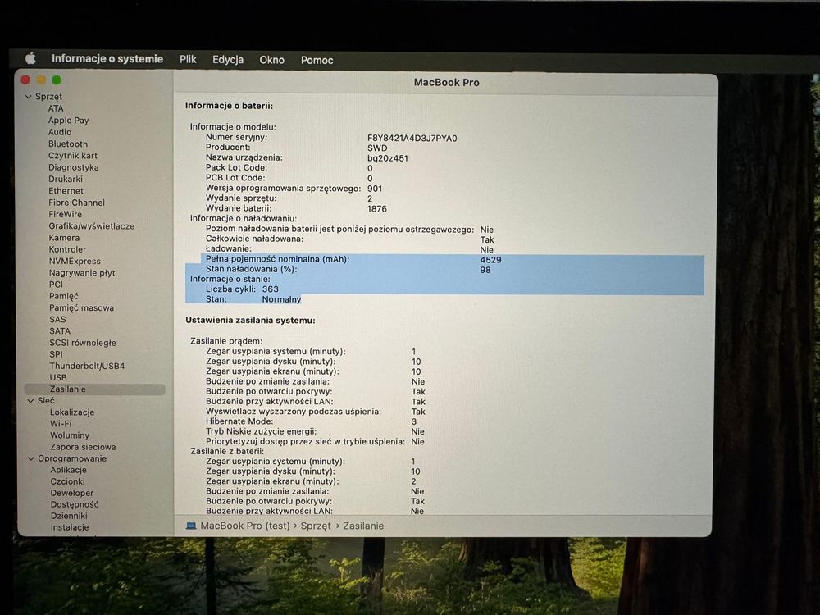The image size is (820, 615).
Task: Select Pamięć masowa in the sidebar
Action: [x=81, y=307]
